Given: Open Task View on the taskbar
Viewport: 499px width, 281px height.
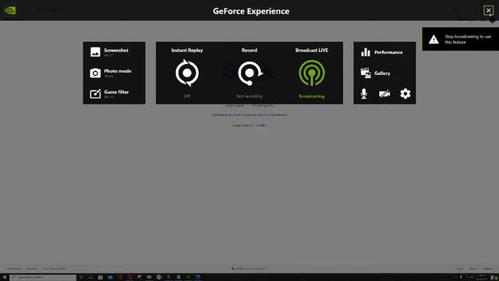Looking at the screenshot, I should [x=90, y=277].
